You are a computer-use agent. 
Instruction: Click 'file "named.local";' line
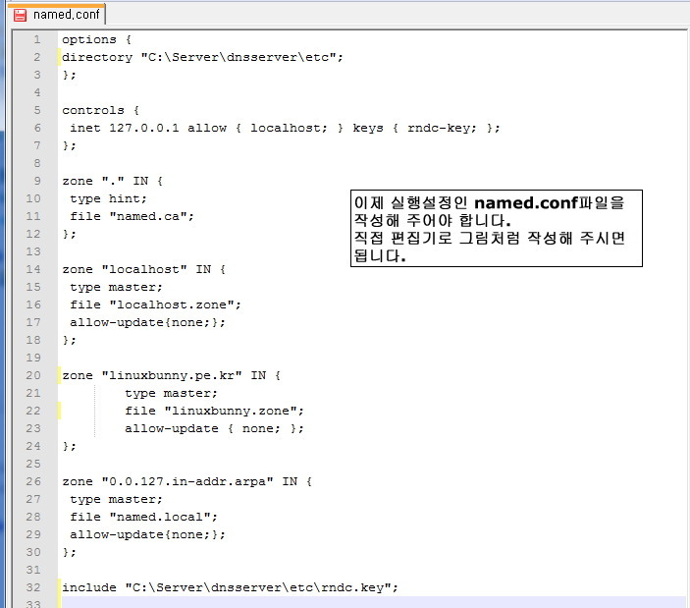[144, 518]
